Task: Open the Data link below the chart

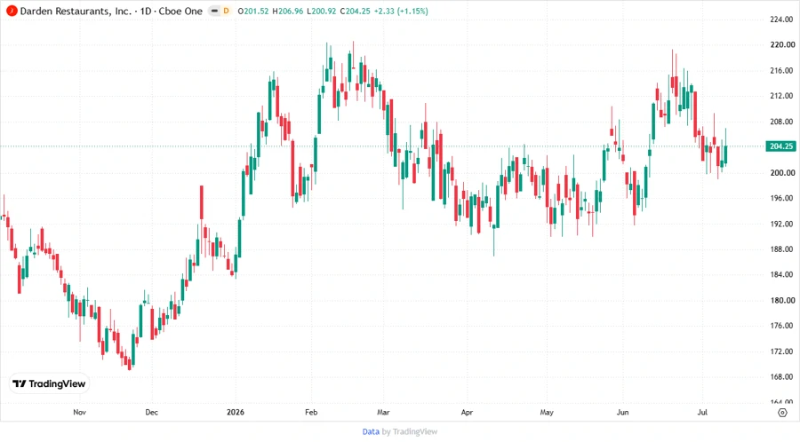Action: (371, 431)
